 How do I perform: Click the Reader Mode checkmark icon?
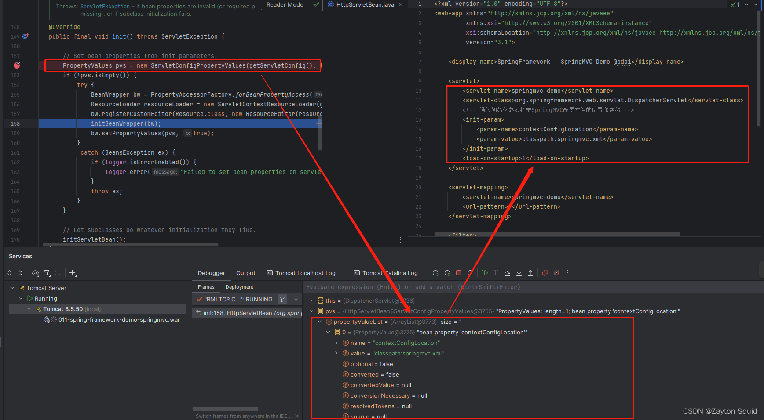click(x=316, y=4)
